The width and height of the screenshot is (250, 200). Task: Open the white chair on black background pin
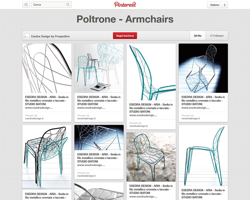(x=203, y=68)
